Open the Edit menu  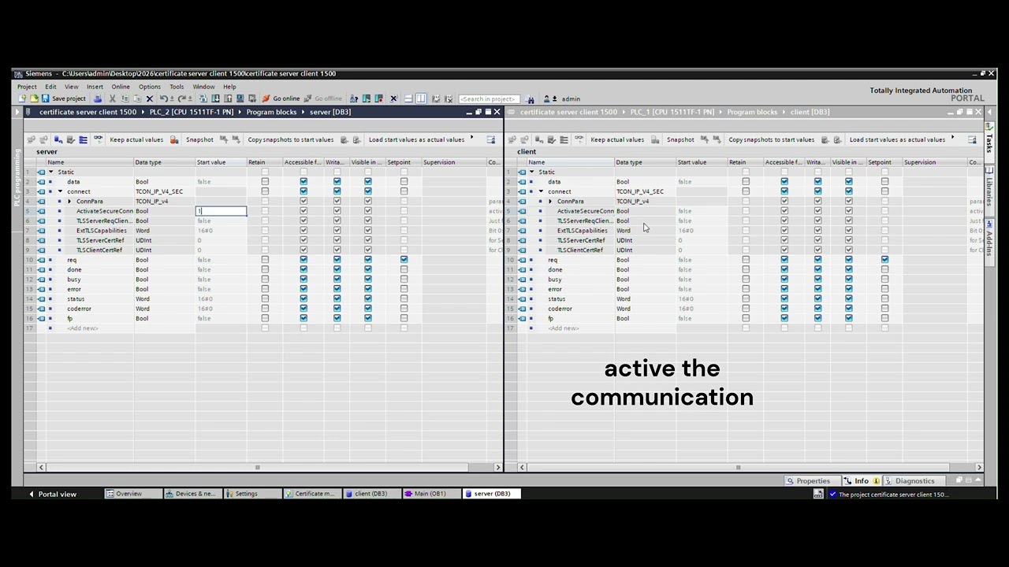pos(50,87)
